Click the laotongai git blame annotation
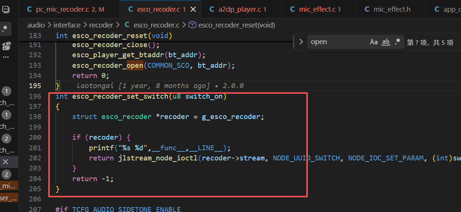 [160, 86]
